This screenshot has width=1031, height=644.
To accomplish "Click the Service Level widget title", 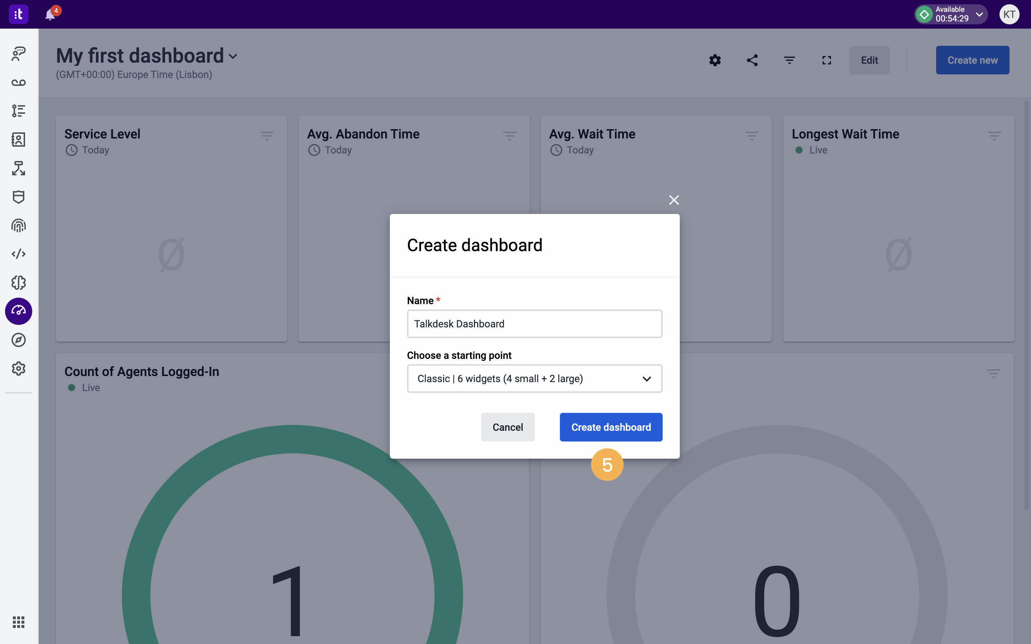I will point(102,134).
